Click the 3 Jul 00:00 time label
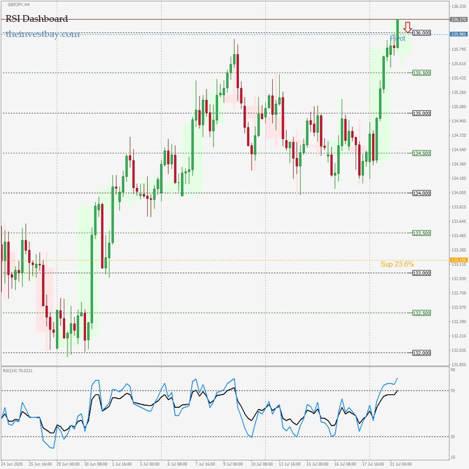Screen dimensions: 469x469 tap(150, 464)
